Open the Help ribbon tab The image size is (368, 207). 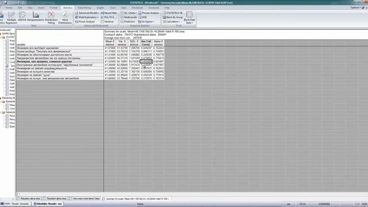point(167,7)
